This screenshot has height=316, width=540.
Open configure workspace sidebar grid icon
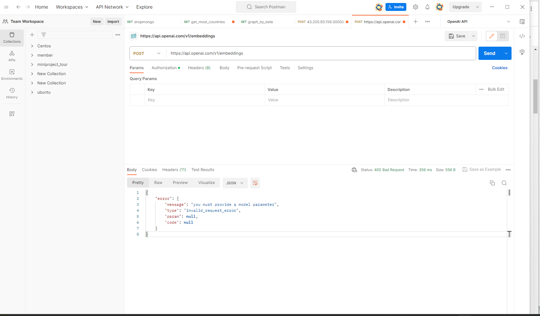12,114
